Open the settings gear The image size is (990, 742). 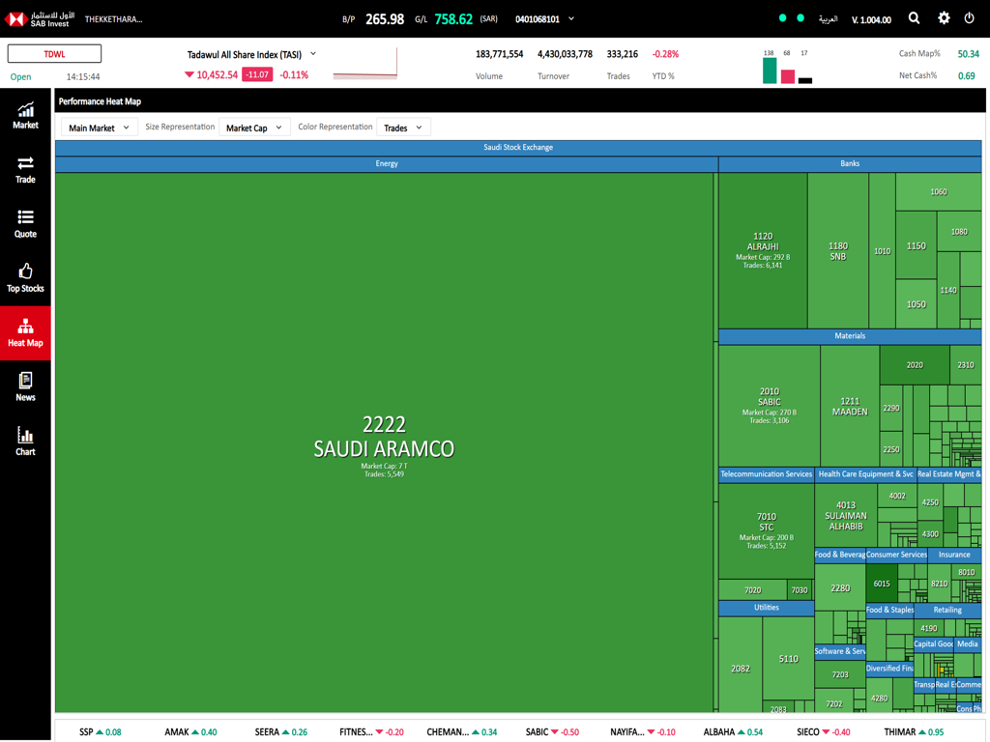point(944,17)
